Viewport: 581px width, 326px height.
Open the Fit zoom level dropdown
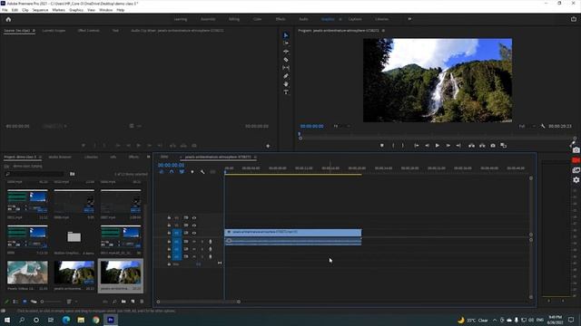[341, 127]
